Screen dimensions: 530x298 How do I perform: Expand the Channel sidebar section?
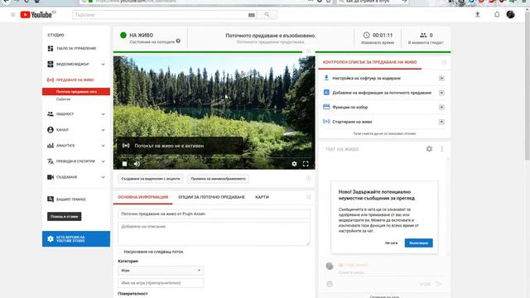(x=103, y=130)
